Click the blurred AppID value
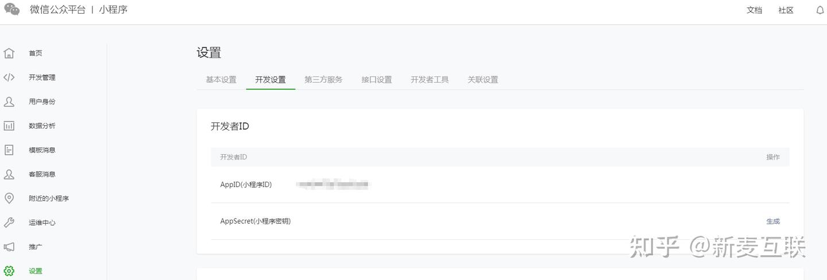The height and width of the screenshot is (280, 827). pyautogui.click(x=333, y=185)
